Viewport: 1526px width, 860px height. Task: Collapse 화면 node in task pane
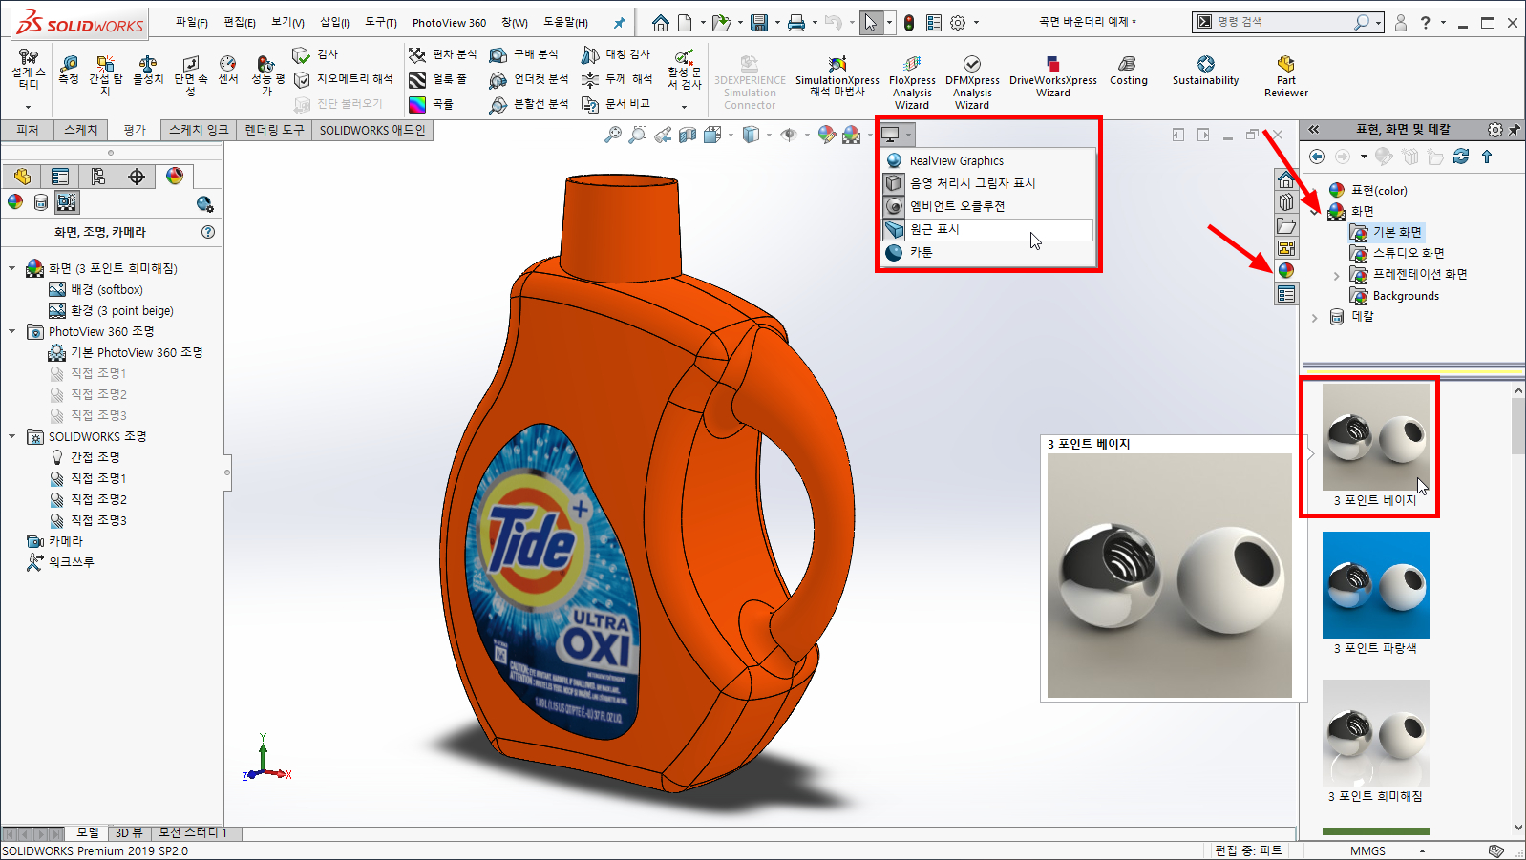(x=1314, y=211)
